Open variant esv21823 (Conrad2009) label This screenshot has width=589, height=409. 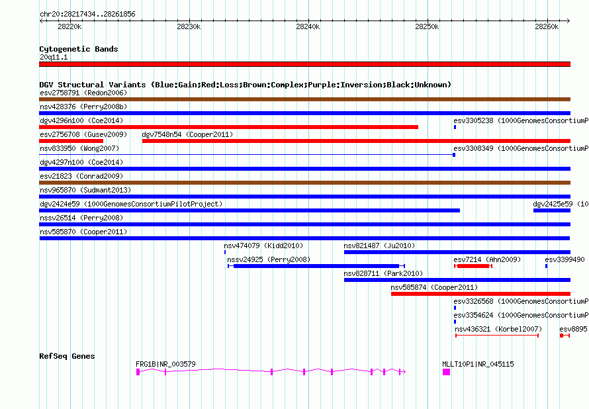pos(81,176)
